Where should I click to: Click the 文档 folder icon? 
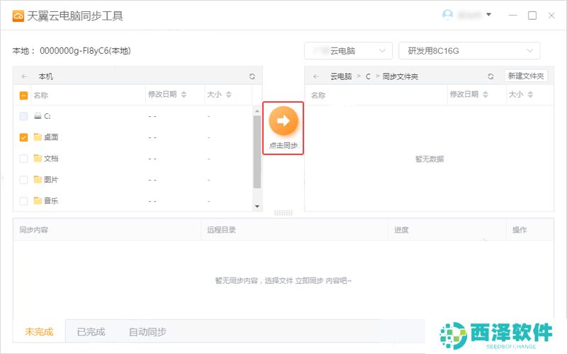click(38, 158)
